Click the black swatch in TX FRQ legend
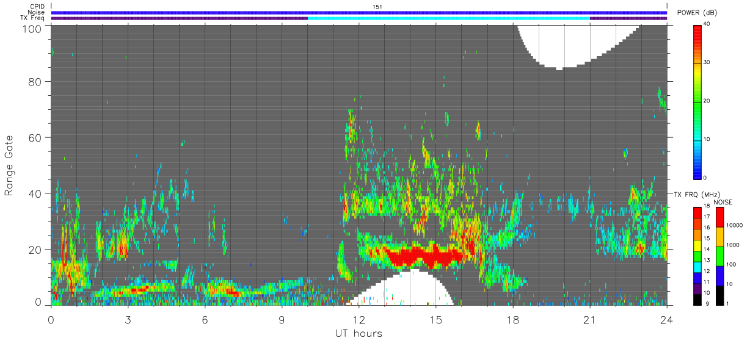 tap(697, 298)
